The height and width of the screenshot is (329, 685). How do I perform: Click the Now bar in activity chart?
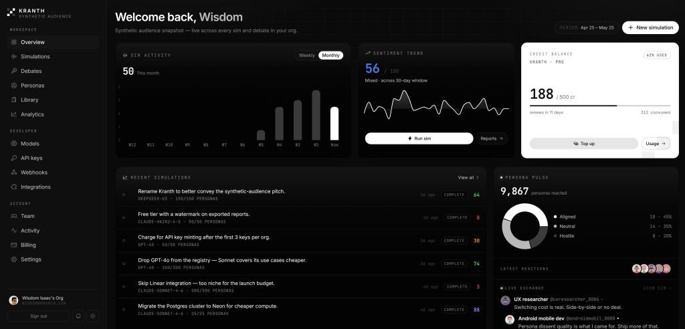coord(334,124)
